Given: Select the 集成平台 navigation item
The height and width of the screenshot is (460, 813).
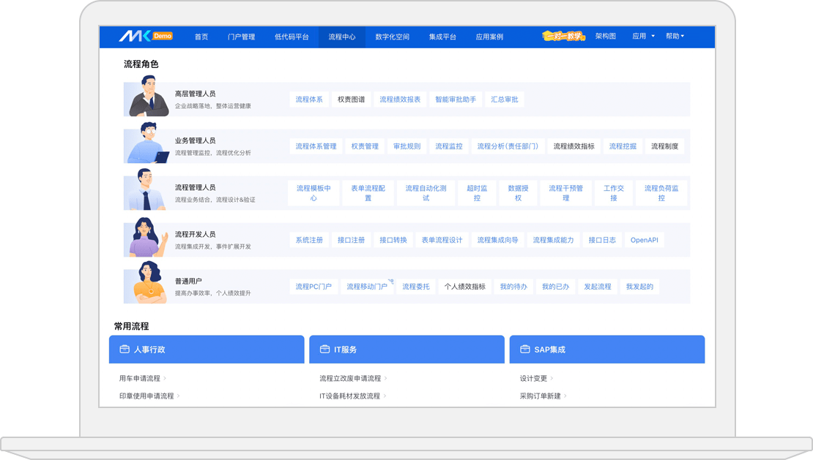Looking at the screenshot, I should click(x=442, y=37).
